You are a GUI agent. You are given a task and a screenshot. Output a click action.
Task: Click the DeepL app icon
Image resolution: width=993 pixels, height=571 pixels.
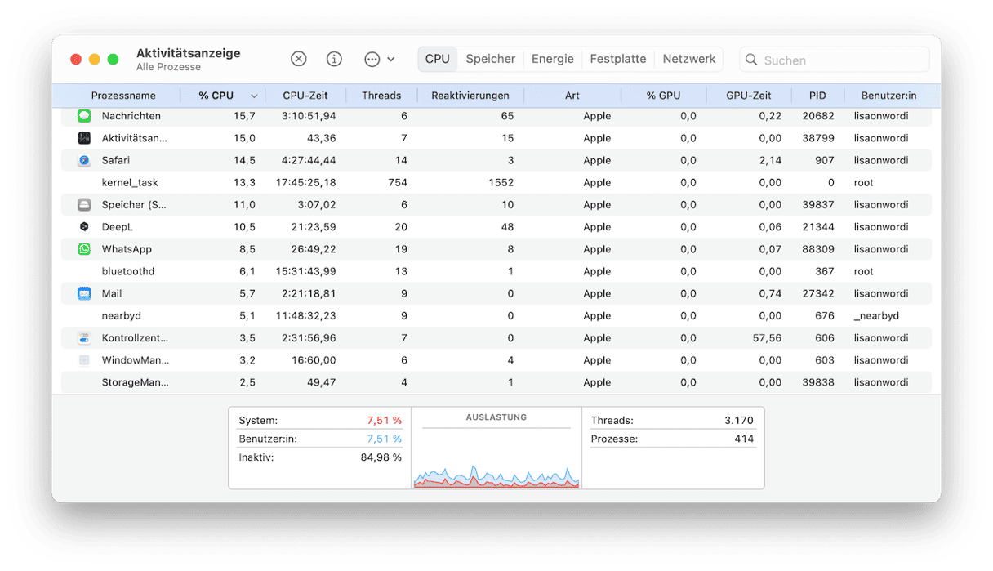[84, 227]
